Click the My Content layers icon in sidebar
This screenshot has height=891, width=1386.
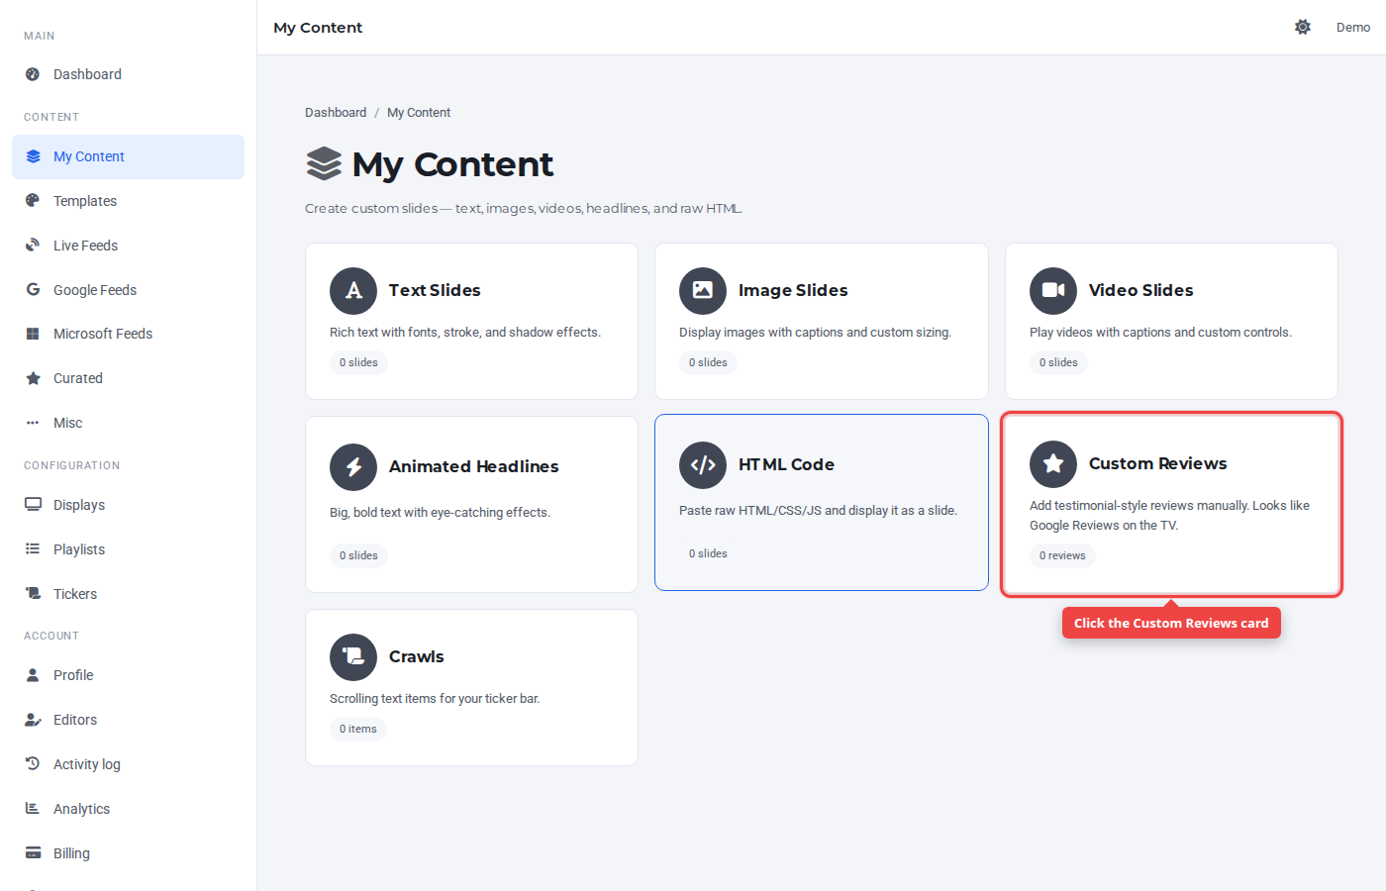[33, 156]
